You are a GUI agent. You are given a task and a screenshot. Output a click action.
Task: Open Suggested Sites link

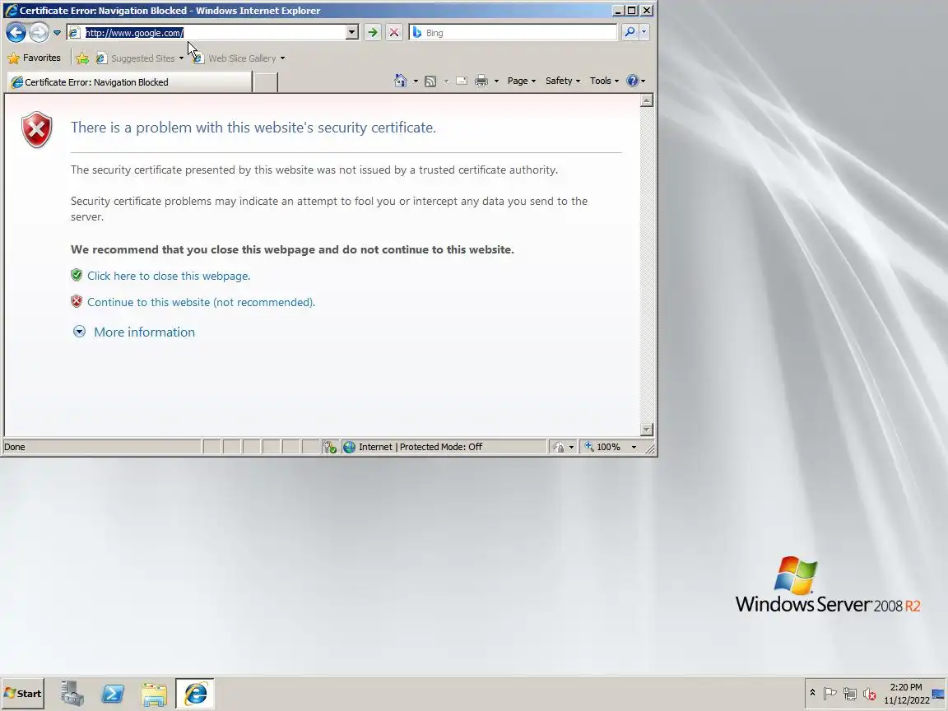tap(139, 58)
